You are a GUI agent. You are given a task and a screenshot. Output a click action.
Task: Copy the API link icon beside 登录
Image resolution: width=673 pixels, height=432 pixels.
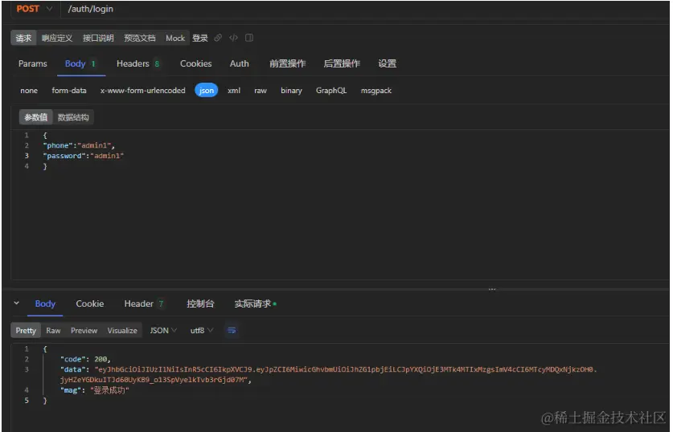click(x=218, y=38)
